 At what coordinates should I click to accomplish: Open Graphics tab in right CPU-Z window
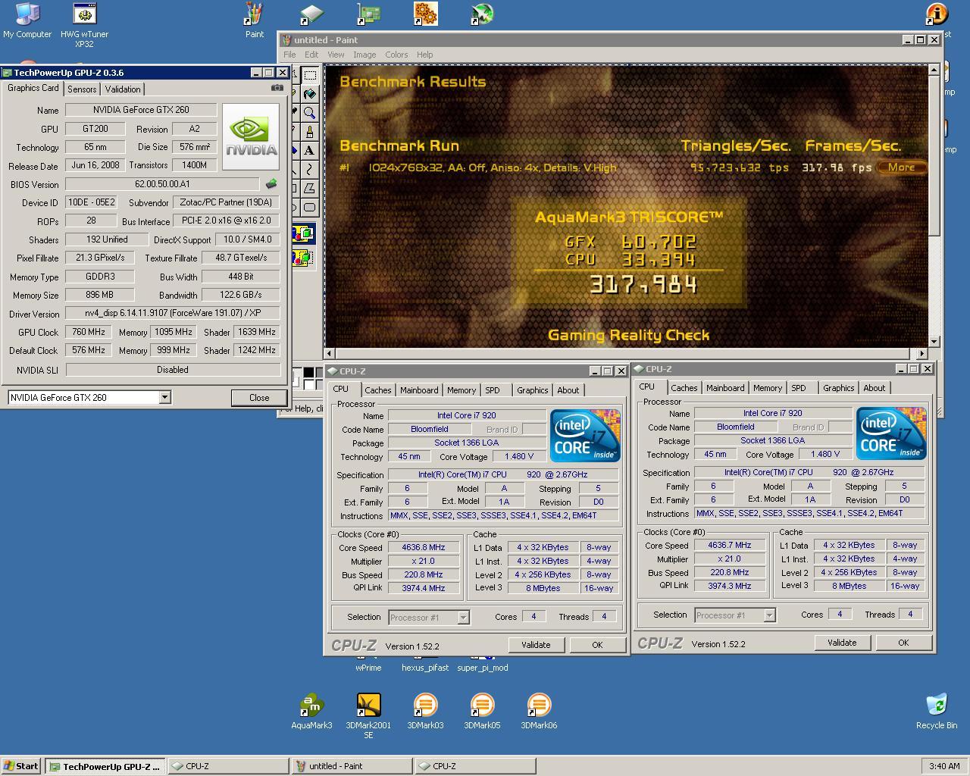point(838,388)
